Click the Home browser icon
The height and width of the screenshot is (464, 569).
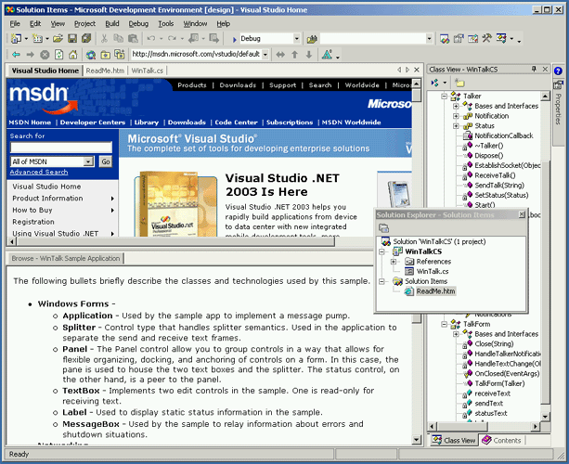tap(73, 55)
